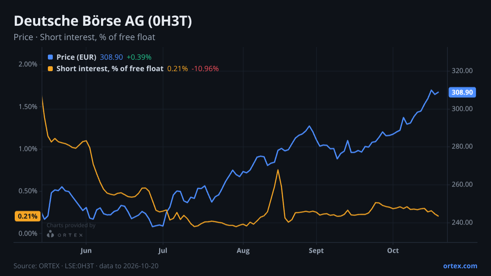Screen dimensions: 491x276
Task: Click the legend price value 308.90
Action: coord(111,57)
